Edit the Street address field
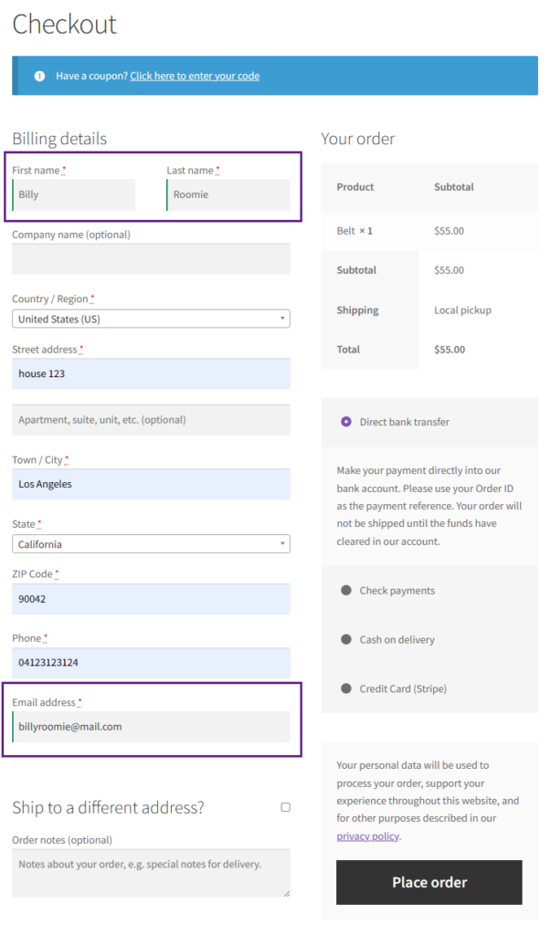 pyautogui.click(x=151, y=373)
